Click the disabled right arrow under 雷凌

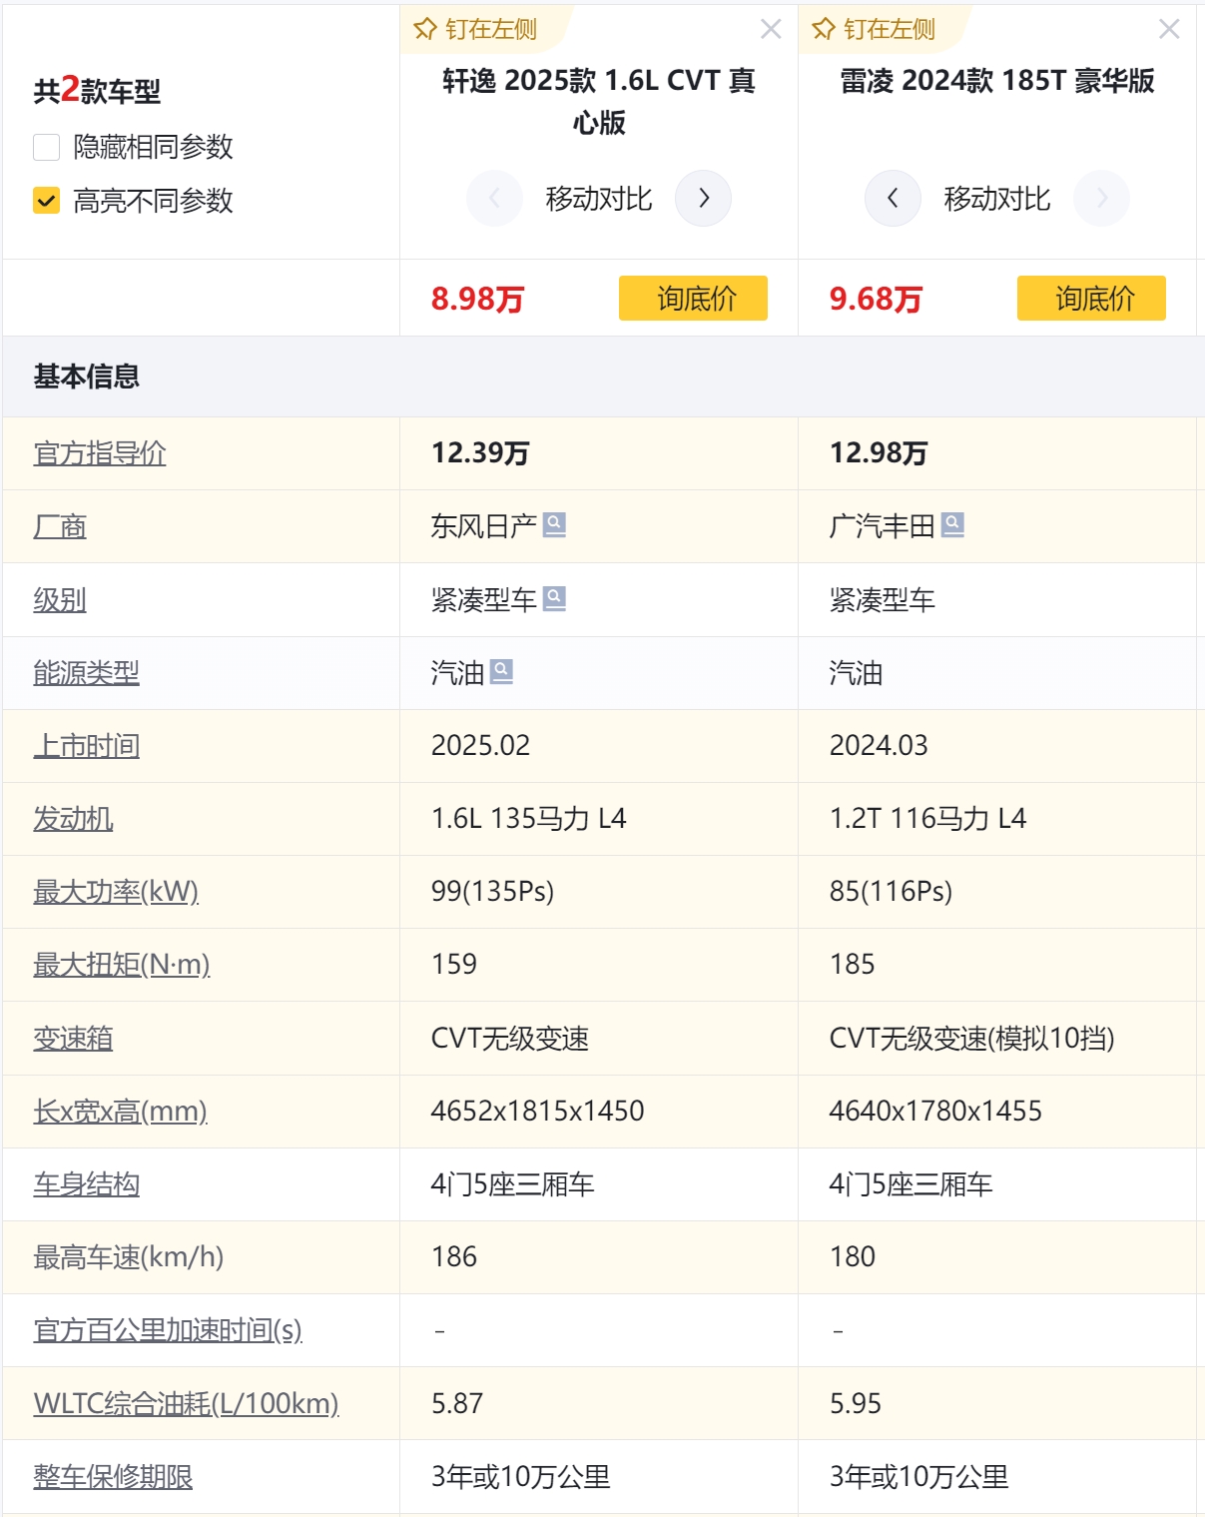(1102, 199)
